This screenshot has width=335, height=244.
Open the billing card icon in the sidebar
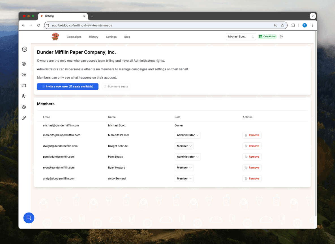click(24, 85)
